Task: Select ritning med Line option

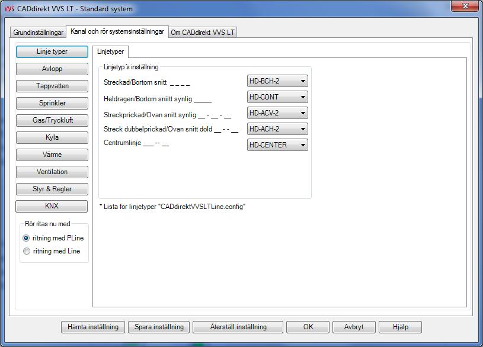Action: pos(52,251)
